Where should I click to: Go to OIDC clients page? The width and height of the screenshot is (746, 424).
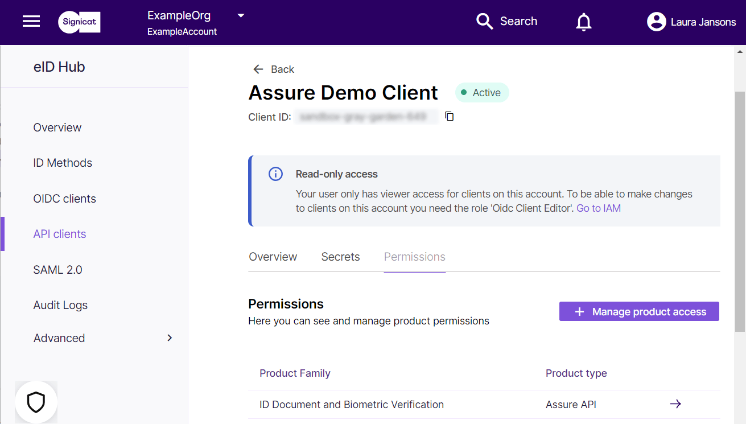coord(65,199)
